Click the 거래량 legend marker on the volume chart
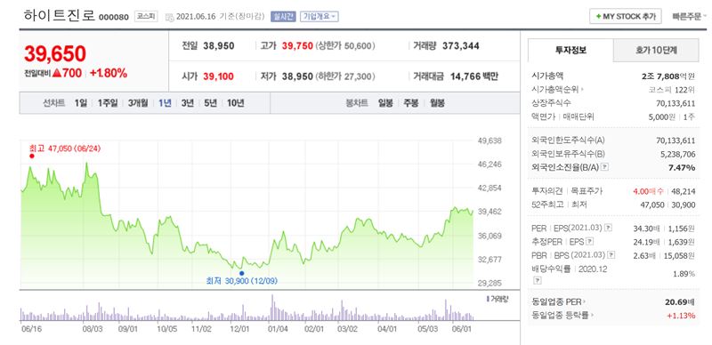Viewport: 712px width, 345px height. click(x=488, y=299)
